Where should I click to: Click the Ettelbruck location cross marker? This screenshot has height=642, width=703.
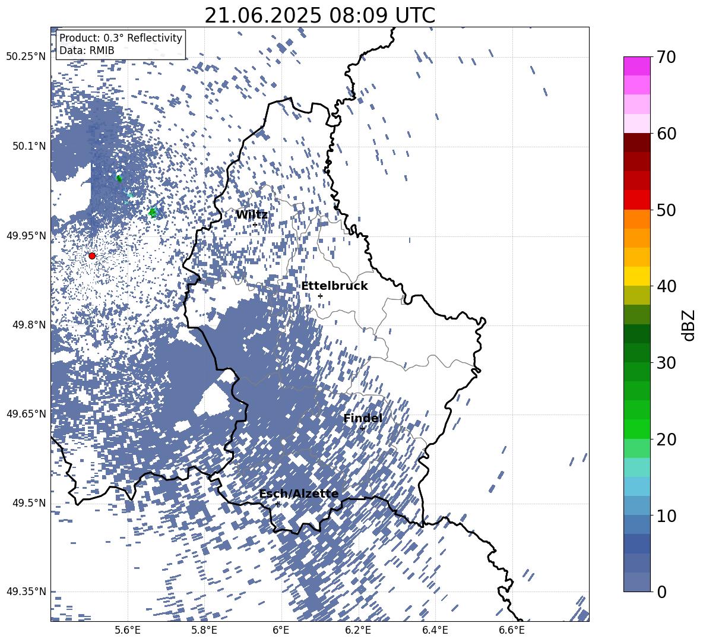click(320, 296)
